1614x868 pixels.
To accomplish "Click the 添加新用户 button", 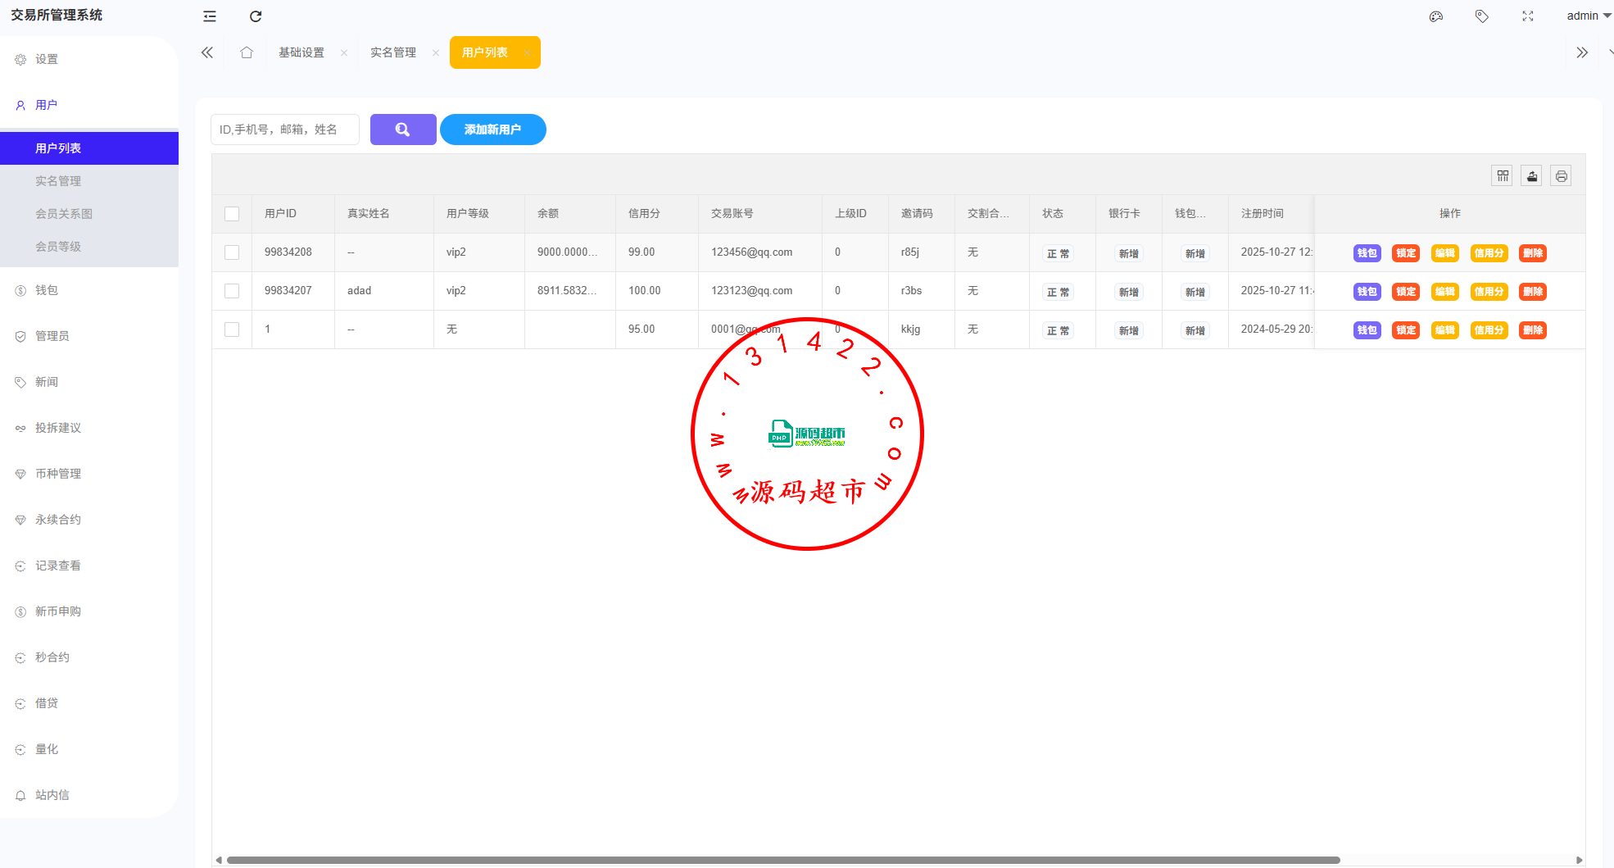I will (x=492, y=130).
